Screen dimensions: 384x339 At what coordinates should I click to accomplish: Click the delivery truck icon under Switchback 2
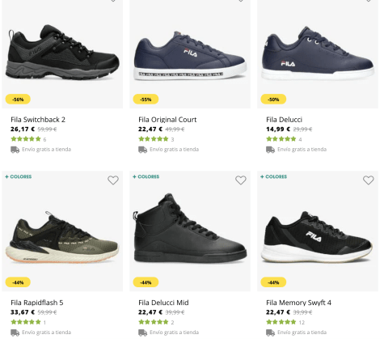click(15, 150)
